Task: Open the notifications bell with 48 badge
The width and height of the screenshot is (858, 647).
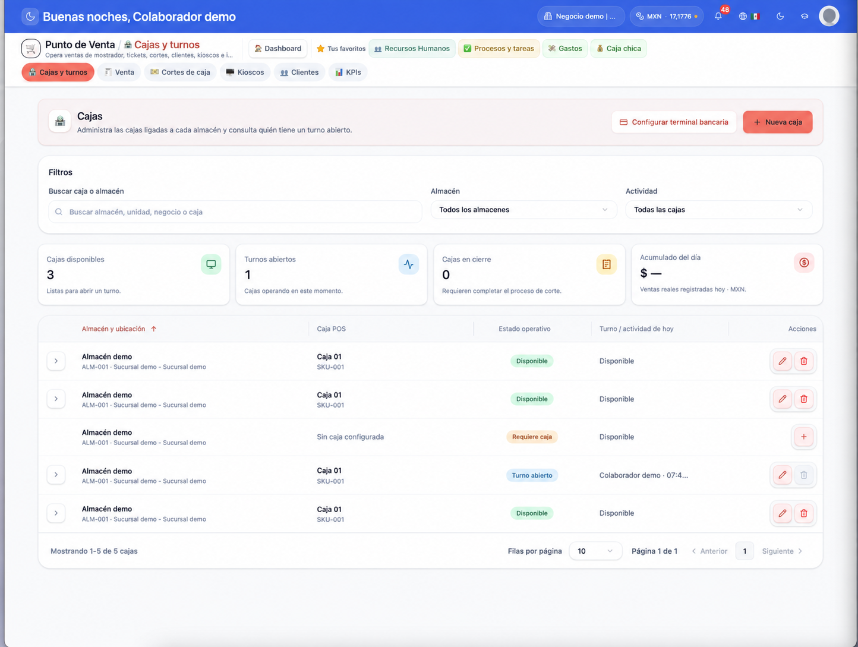Action: tap(719, 16)
